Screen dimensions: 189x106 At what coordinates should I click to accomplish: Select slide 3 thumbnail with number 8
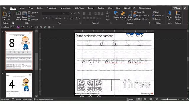19,51
